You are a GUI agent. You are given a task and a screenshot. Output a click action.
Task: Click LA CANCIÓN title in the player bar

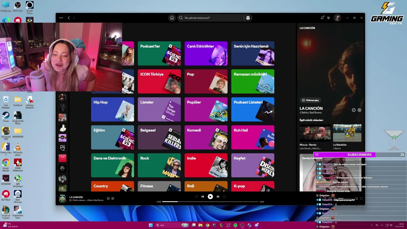click(76, 197)
